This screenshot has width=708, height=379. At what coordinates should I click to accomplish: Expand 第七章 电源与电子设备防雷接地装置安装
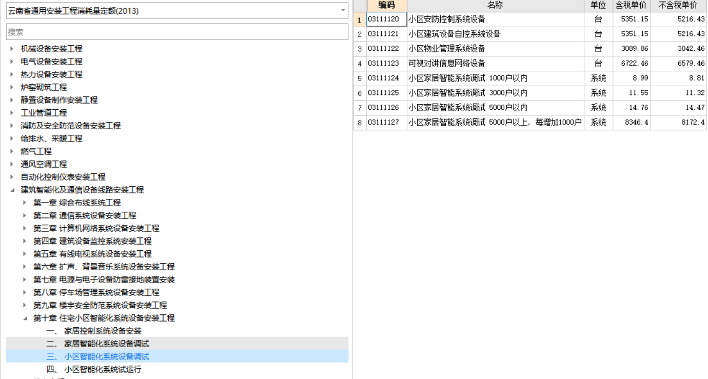click(x=25, y=280)
